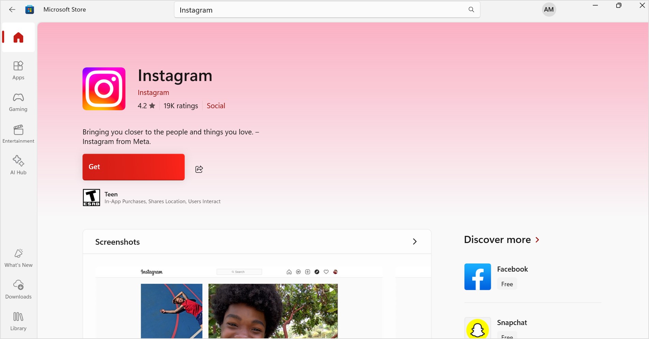Click the Teen rating label
This screenshot has width=649, height=339.
111,194
